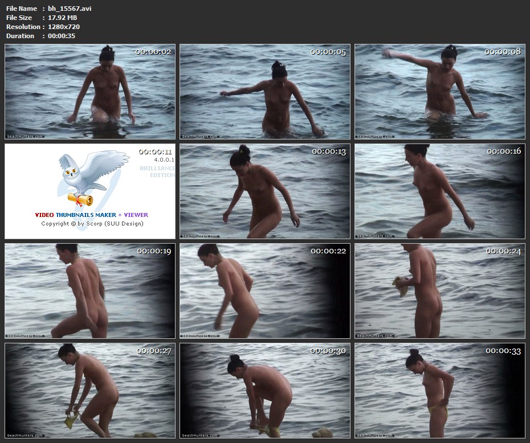This screenshot has width=530, height=443.
Task: Click the 00:00:22 timestamp label
Action: click(328, 251)
